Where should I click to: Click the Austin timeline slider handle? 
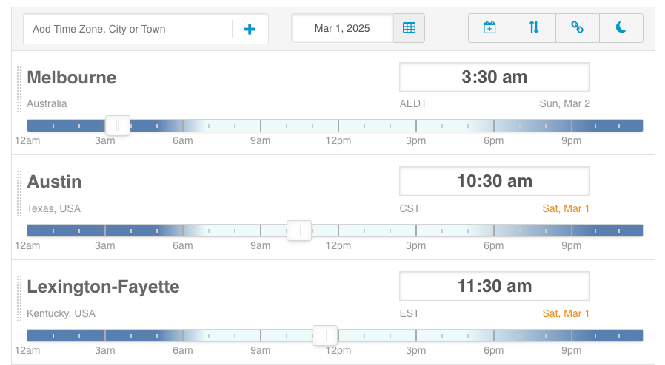pyautogui.click(x=299, y=231)
